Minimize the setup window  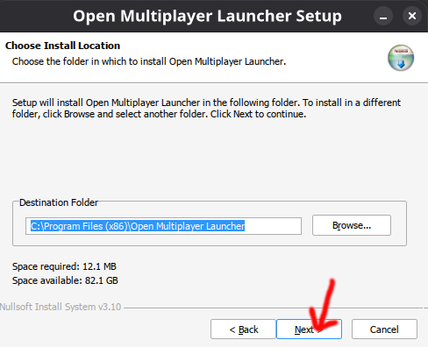[x=383, y=16]
